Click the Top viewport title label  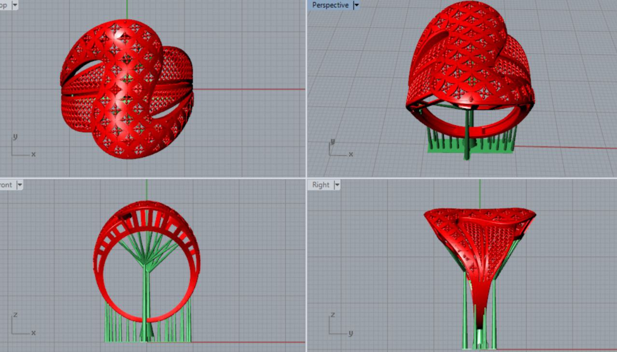coord(4,5)
